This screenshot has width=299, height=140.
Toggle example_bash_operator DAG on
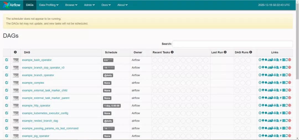pos(16,60)
